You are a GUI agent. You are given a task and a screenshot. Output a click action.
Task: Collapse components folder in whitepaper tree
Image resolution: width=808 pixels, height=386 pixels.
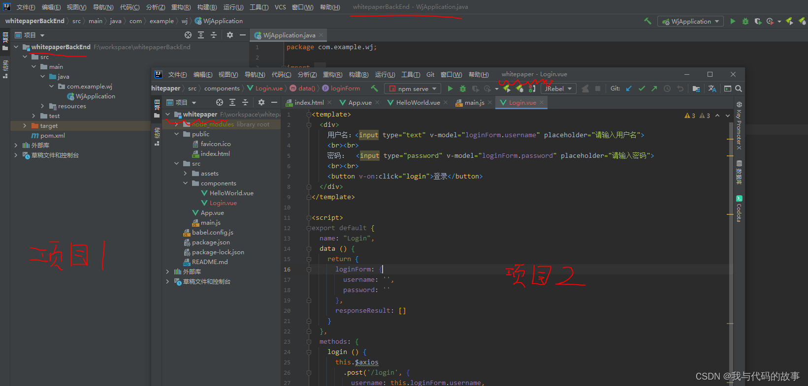[x=185, y=183]
